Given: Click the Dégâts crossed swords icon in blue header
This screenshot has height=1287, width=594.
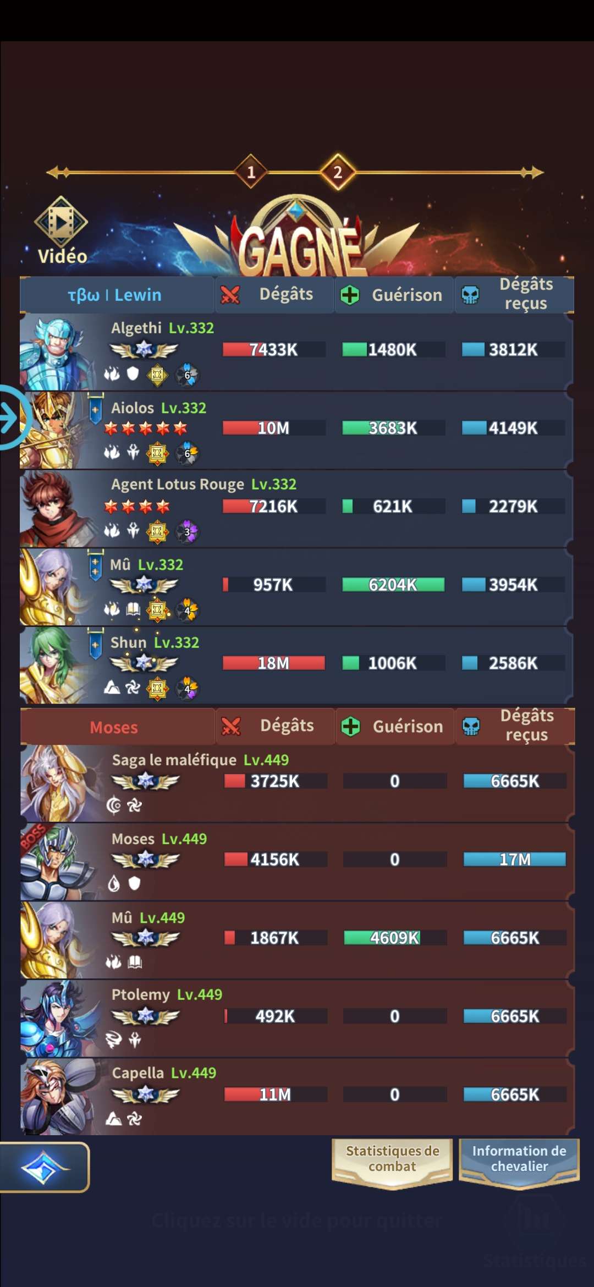Looking at the screenshot, I should coord(230,295).
